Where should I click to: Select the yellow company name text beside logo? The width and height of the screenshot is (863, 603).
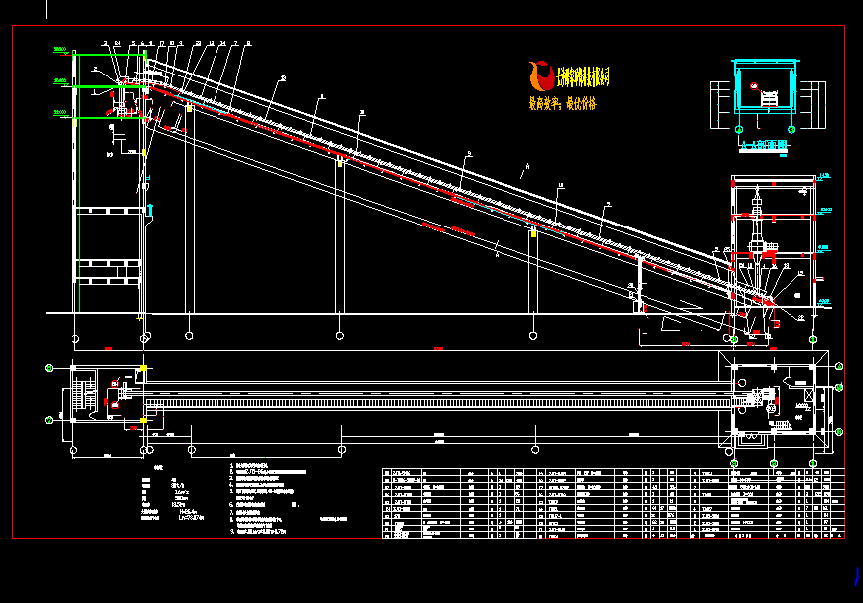point(583,76)
